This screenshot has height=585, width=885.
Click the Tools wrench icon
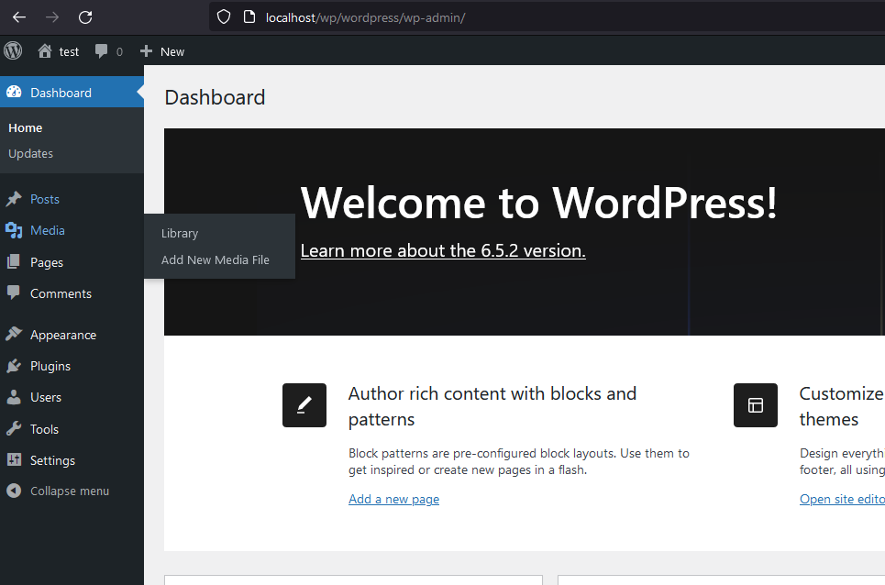tap(14, 429)
